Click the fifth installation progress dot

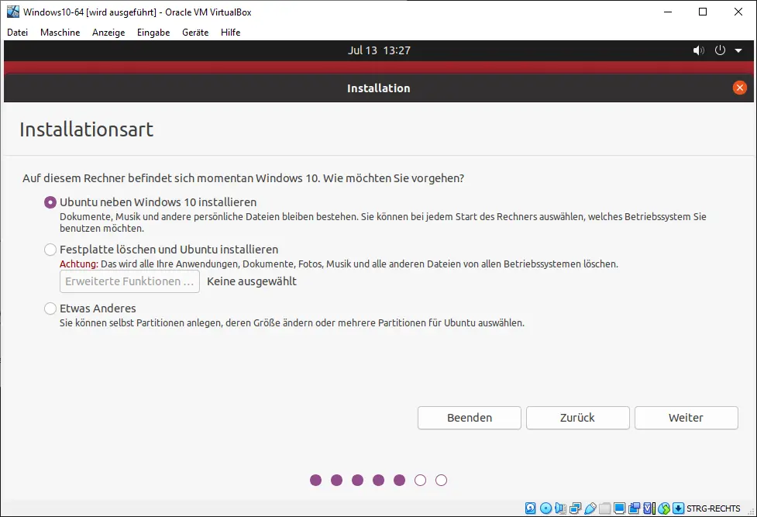399,481
